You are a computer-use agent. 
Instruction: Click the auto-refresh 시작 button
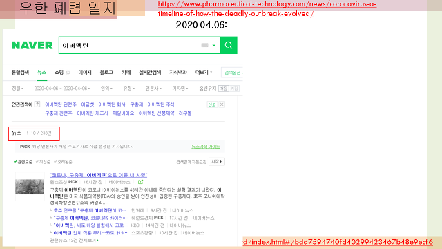pyautogui.click(x=216, y=161)
